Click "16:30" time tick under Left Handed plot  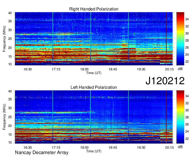tap(28, 148)
